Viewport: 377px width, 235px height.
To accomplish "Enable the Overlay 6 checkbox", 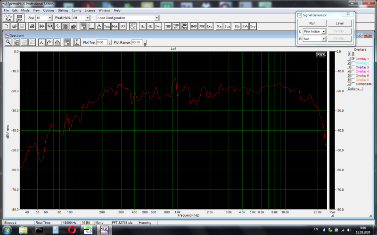I will point(353,79).
